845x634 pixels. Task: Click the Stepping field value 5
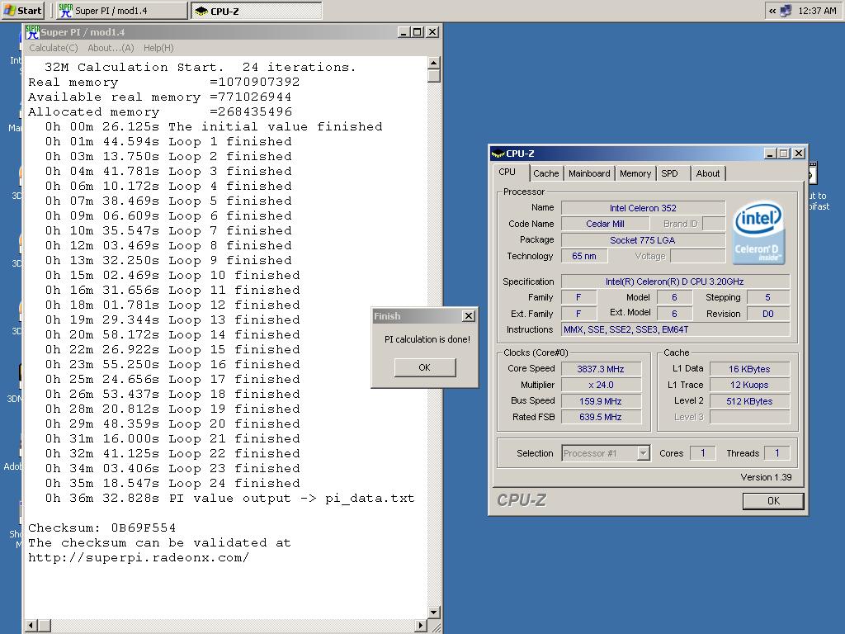768,297
